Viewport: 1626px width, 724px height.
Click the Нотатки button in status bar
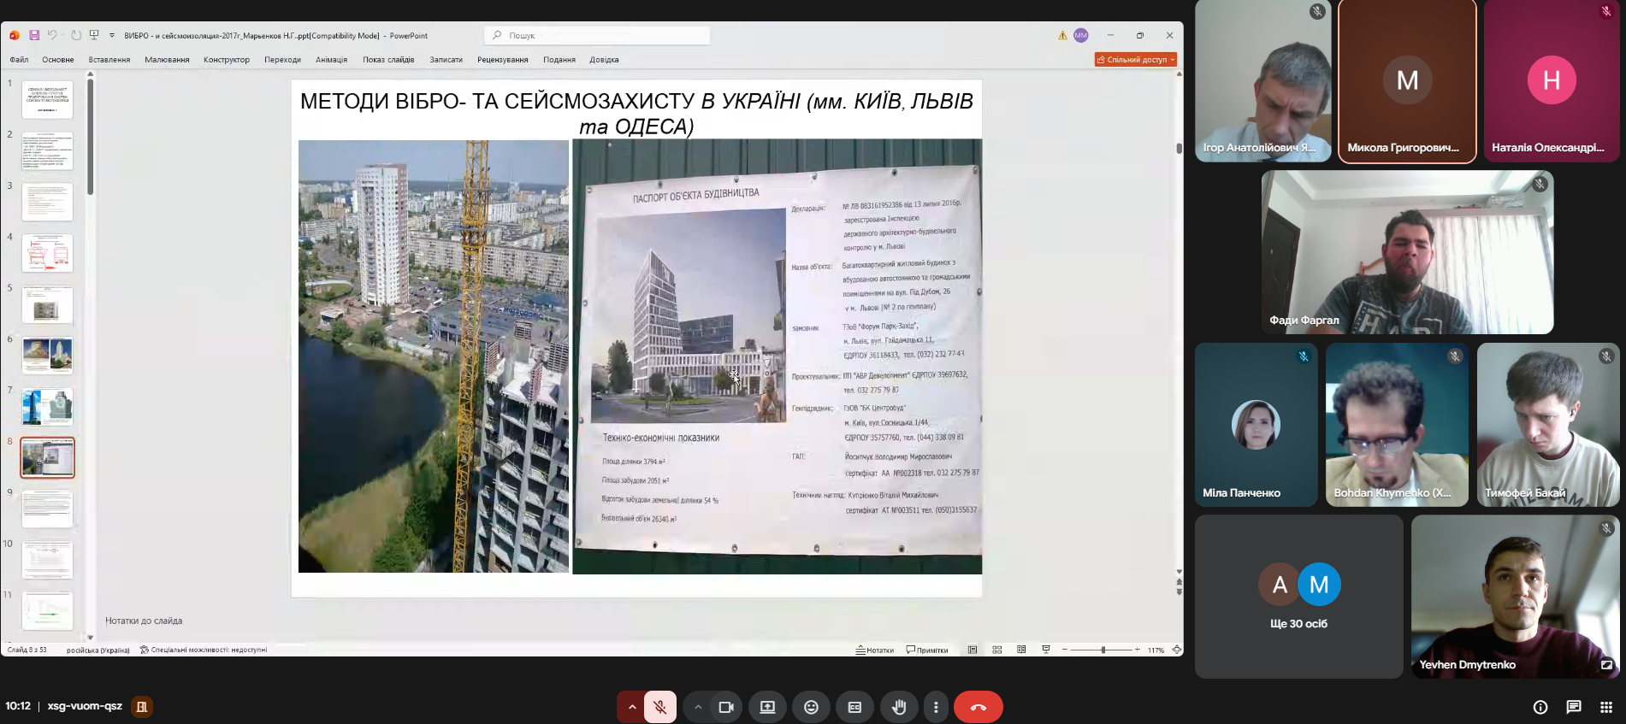click(x=875, y=650)
